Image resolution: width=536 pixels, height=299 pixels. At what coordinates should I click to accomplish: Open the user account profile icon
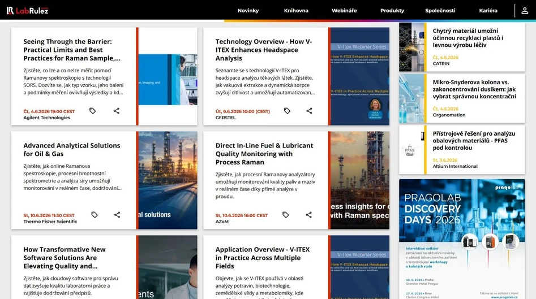click(x=525, y=11)
